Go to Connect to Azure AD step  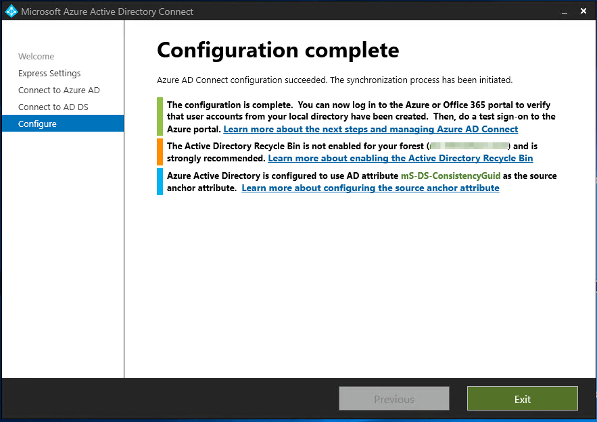pyautogui.click(x=59, y=90)
